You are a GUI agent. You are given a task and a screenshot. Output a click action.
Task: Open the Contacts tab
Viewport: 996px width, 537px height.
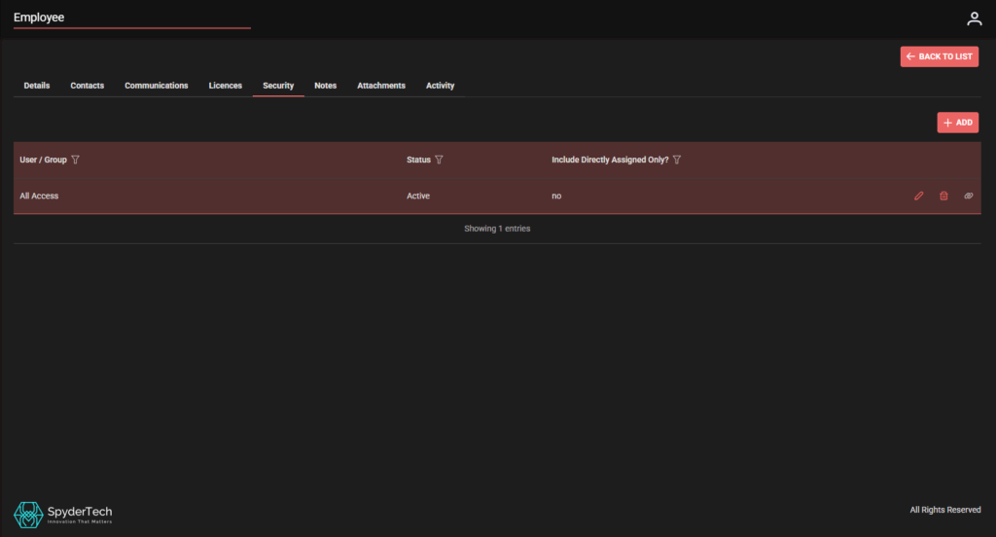88,86
